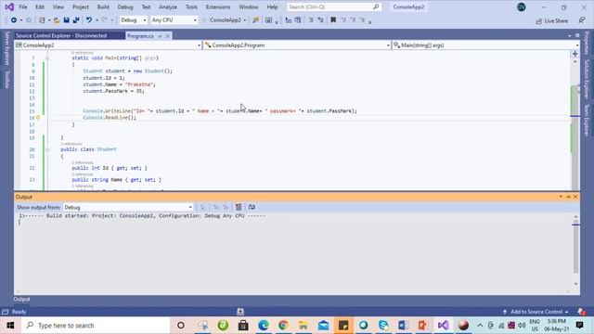Select the Output tab at bottom
Screen dimensions: 594x334
coord(21,299)
